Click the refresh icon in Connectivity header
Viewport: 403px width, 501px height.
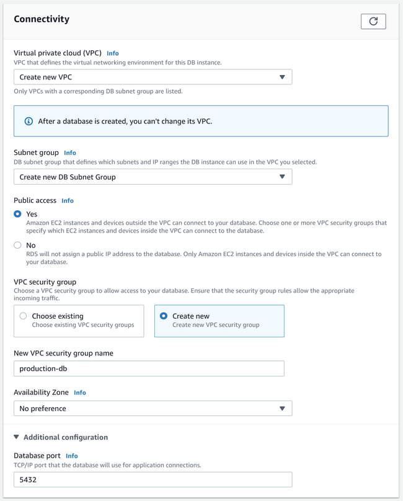tap(373, 21)
